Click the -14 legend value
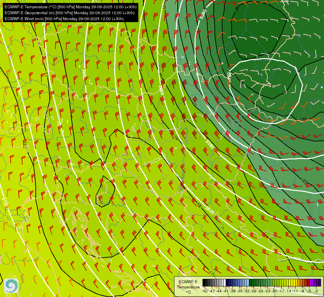 [288, 291]
